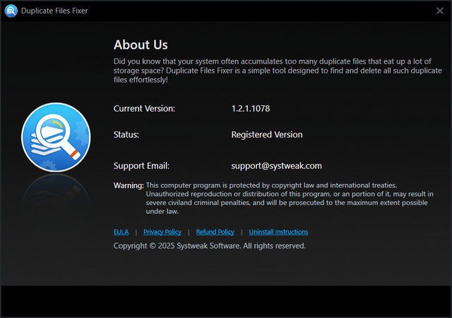Click the About Us heading
452x318 pixels.
click(141, 44)
